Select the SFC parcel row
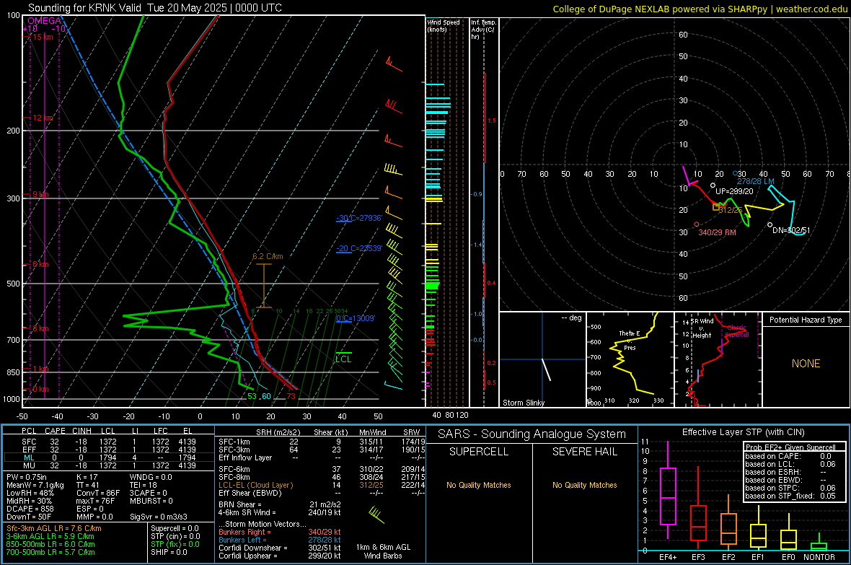 [x=109, y=442]
